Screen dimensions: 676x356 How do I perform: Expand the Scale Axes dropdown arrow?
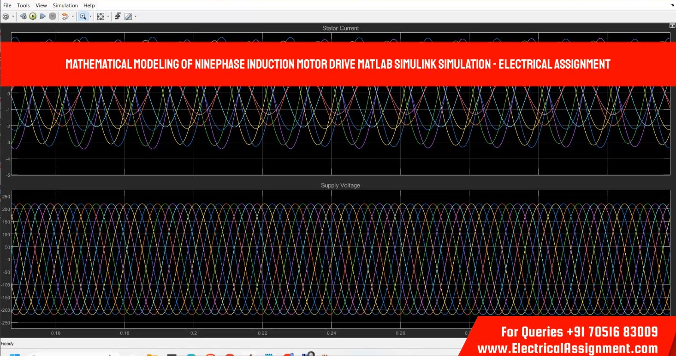coord(108,17)
